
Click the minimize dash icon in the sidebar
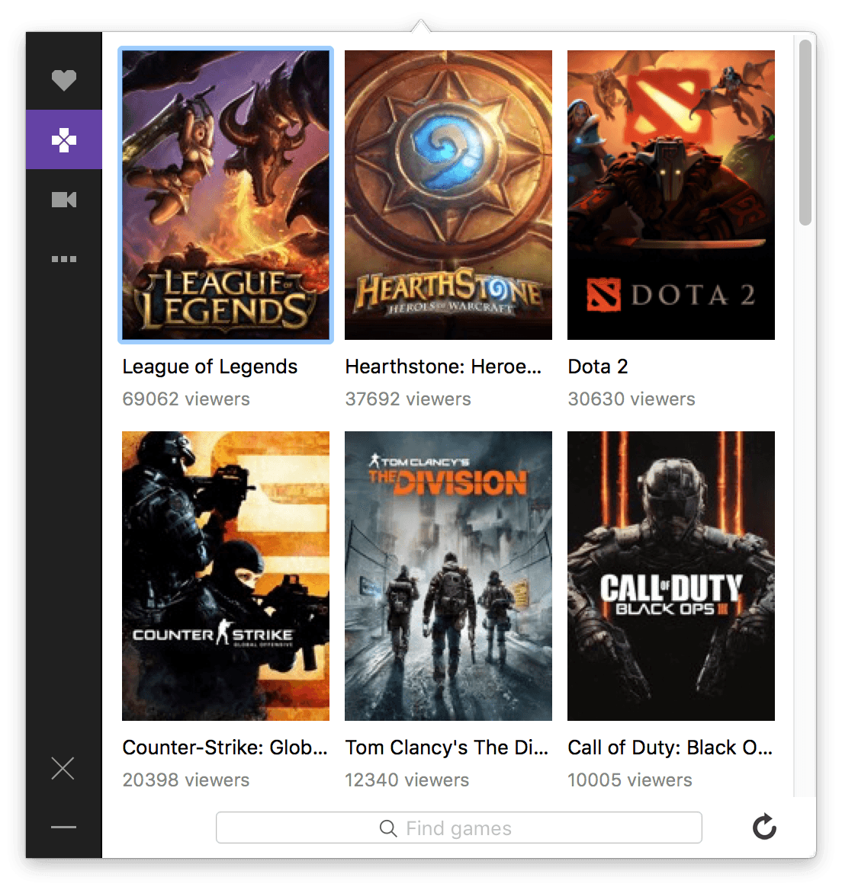(x=63, y=827)
